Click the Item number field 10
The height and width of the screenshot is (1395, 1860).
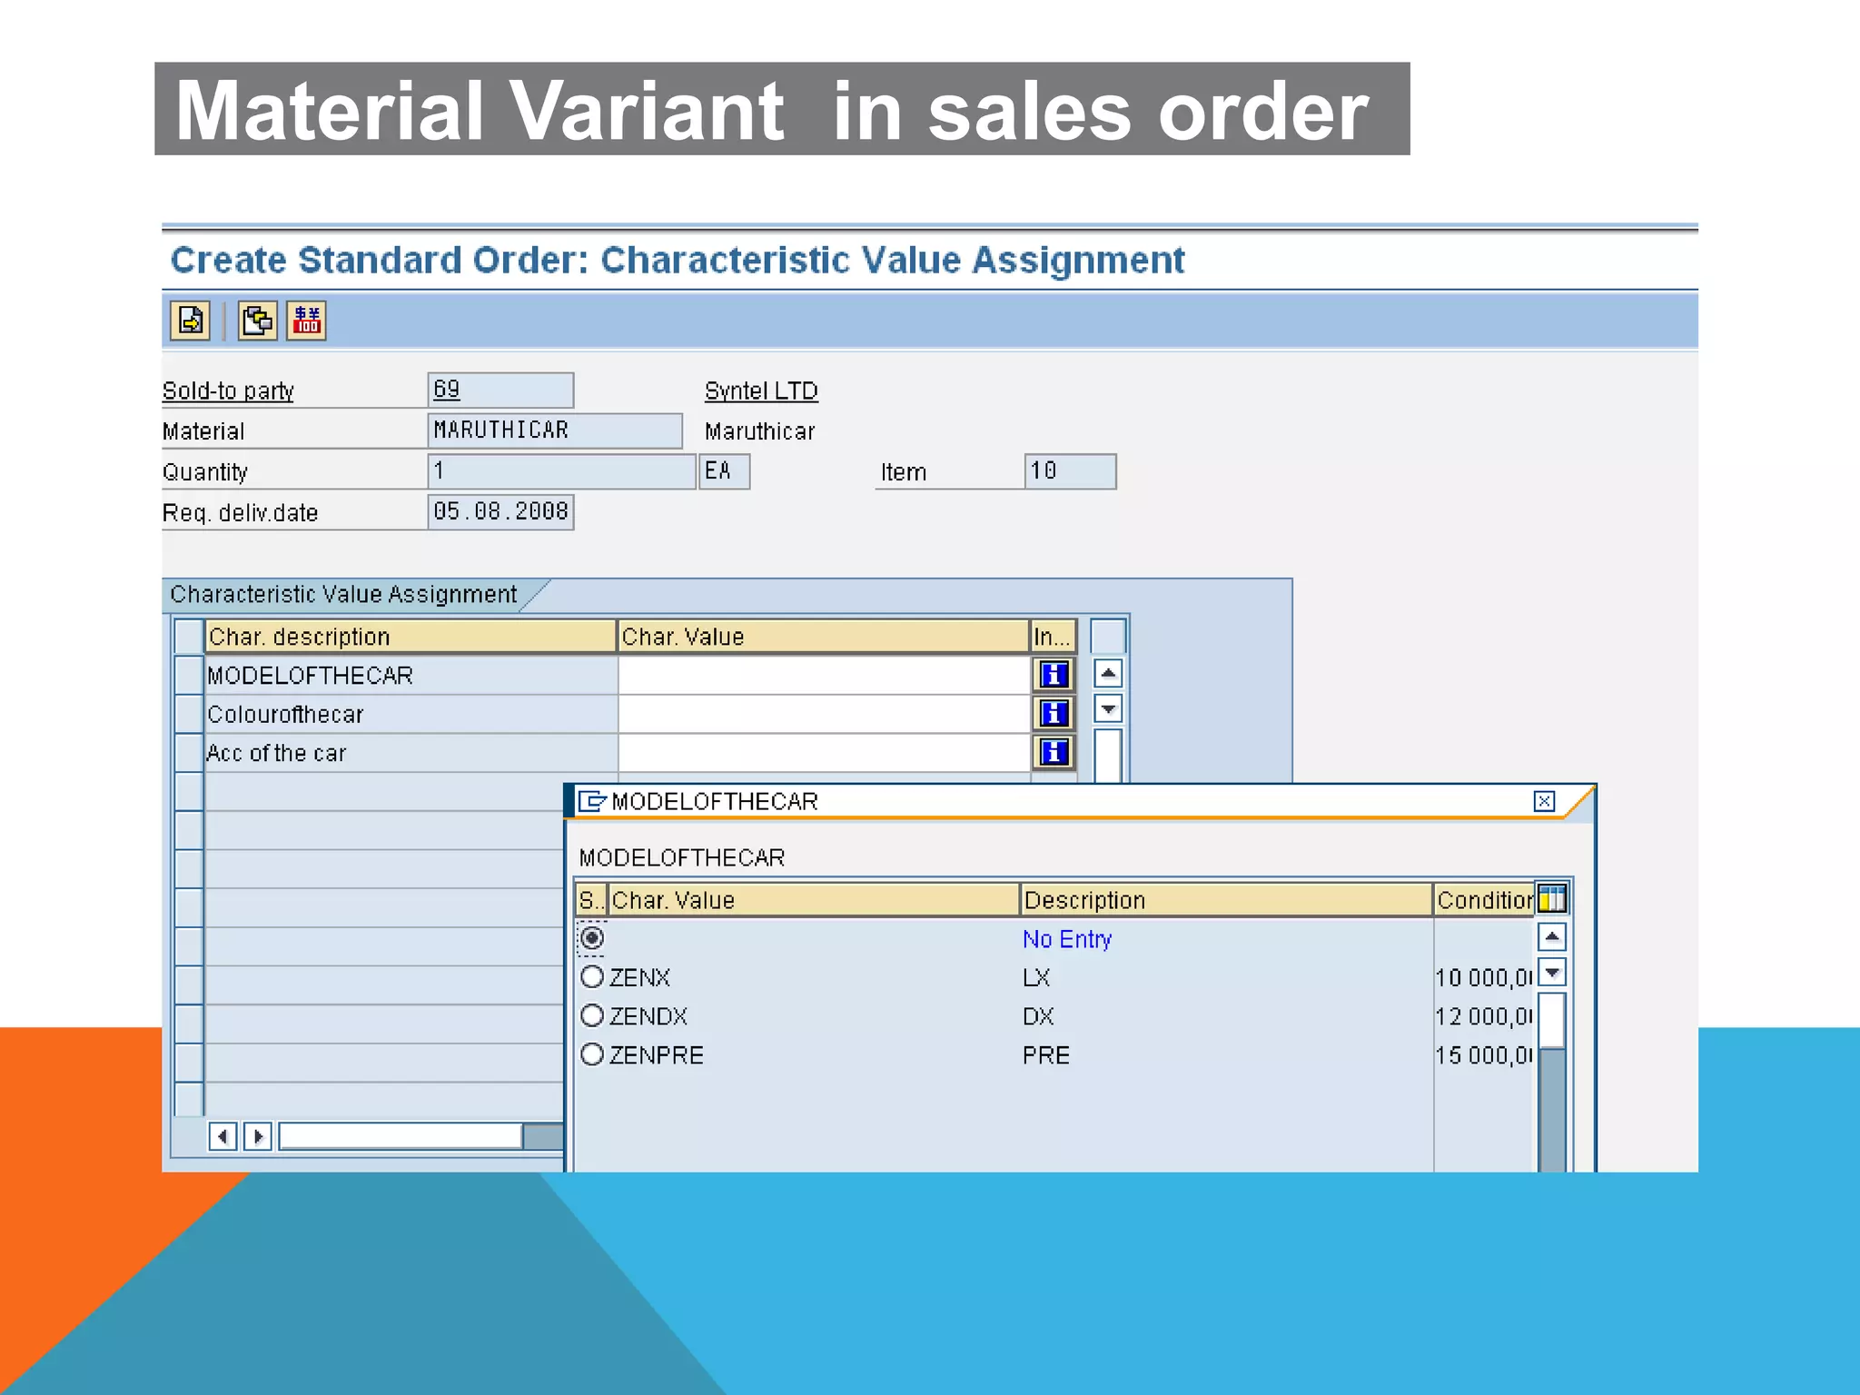(x=1070, y=471)
